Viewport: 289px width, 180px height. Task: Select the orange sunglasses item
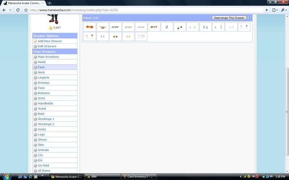[x=90, y=27]
